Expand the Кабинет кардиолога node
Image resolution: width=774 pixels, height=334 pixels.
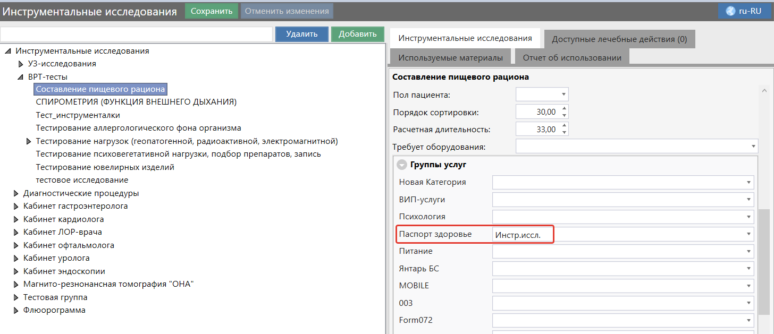16,219
